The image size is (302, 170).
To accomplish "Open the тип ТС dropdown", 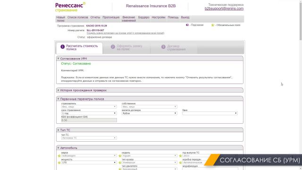I will [89, 138].
